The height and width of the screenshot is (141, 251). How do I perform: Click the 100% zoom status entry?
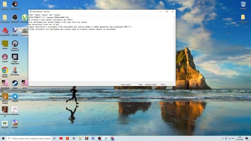click(140, 85)
